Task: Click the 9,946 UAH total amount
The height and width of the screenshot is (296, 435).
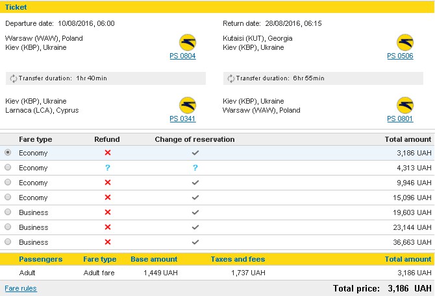Action: tap(414, 183)
